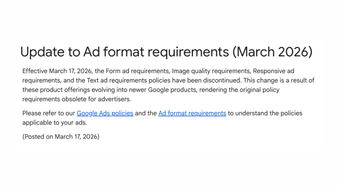Click the "Please refer to our" text
The image size is (338, 190).
pyautogui.click(x=49, y=113)
